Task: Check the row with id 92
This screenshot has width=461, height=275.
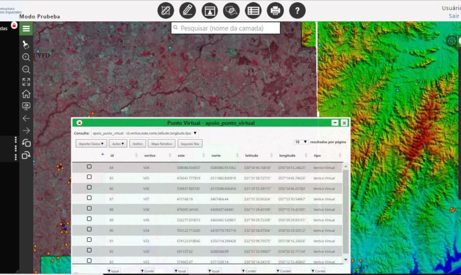Action: [89, 250]
